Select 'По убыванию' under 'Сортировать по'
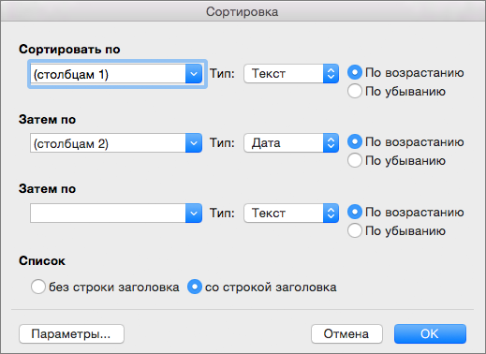 click(x=355, y=91)
